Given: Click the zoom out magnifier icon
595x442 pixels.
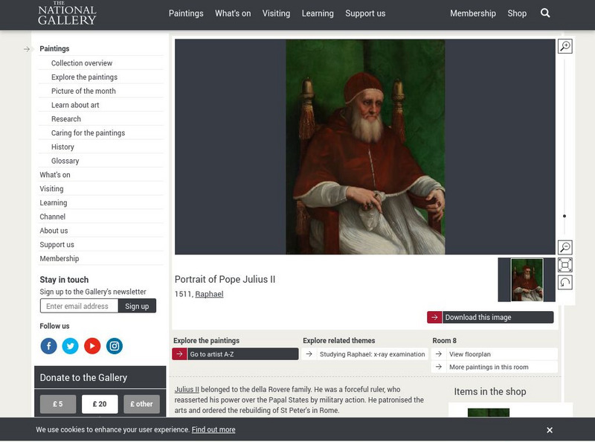Looking at the screenshot, I should tap(565, 248).
